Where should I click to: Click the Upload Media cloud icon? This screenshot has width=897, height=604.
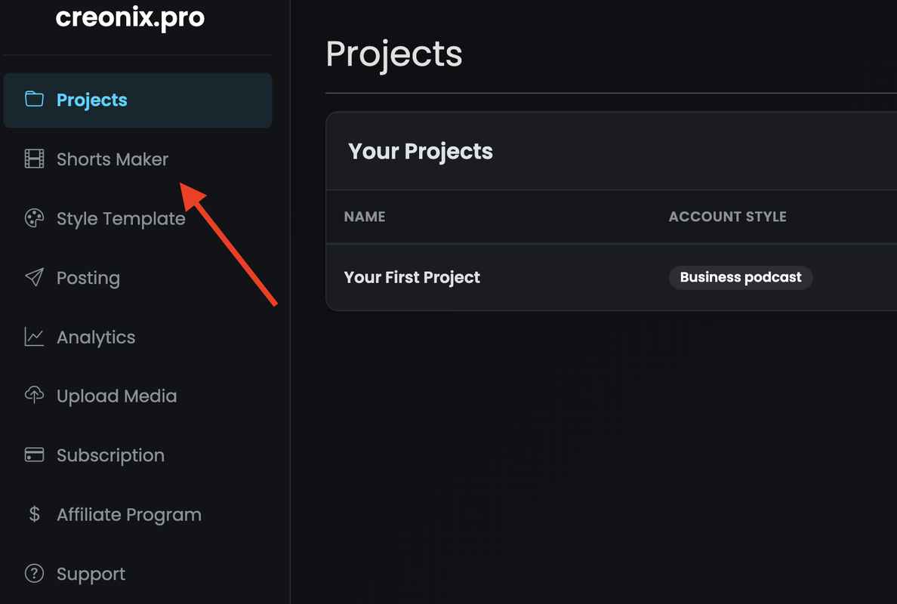pyautogui.click(x=34, y=396)
